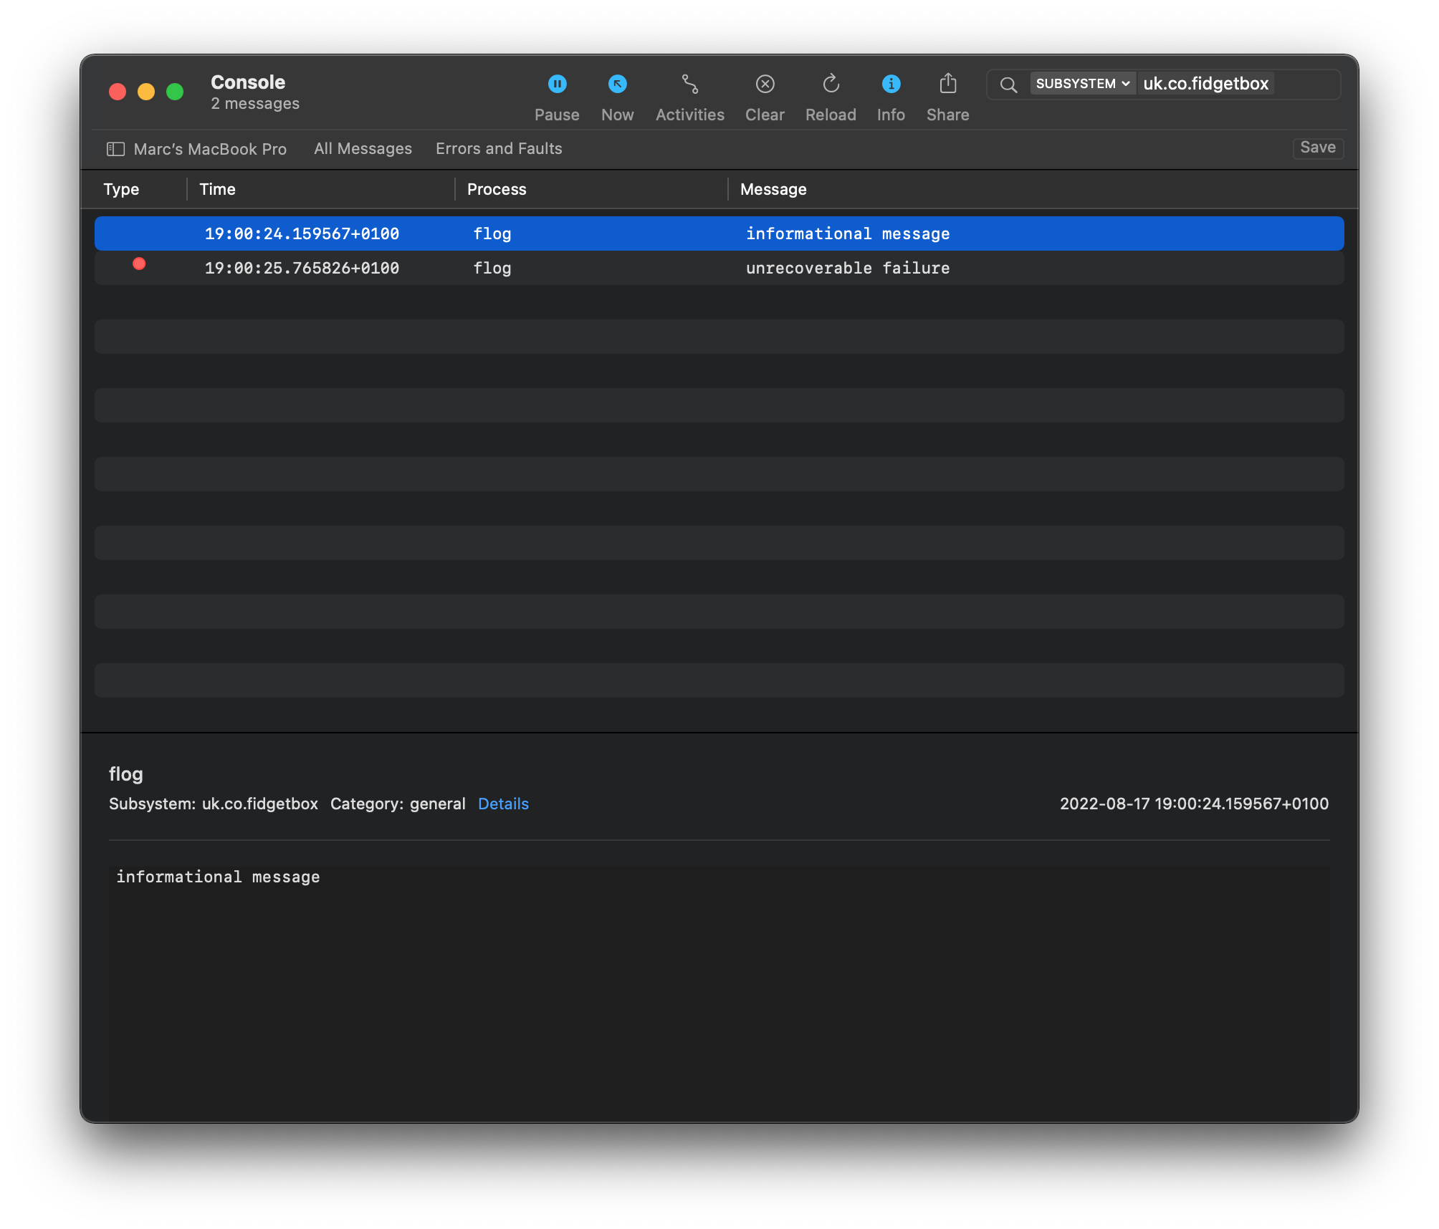This screenshot has height=1229, width=1439.
Task: Switch to Errors and Faults filter
Action: click(499, 149)
